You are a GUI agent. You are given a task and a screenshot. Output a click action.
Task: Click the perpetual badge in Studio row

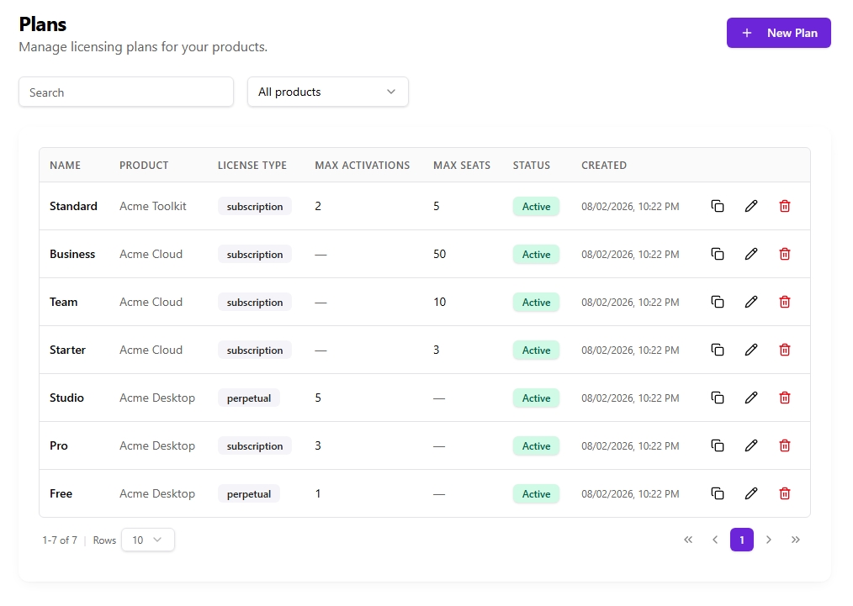click(x=249, y=398)
